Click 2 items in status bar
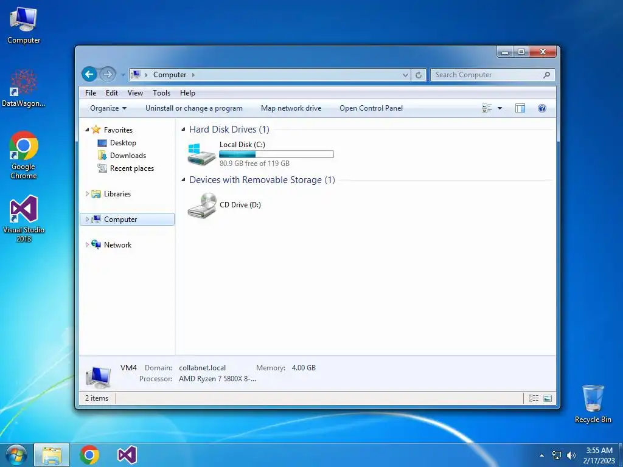 (97, 398)
